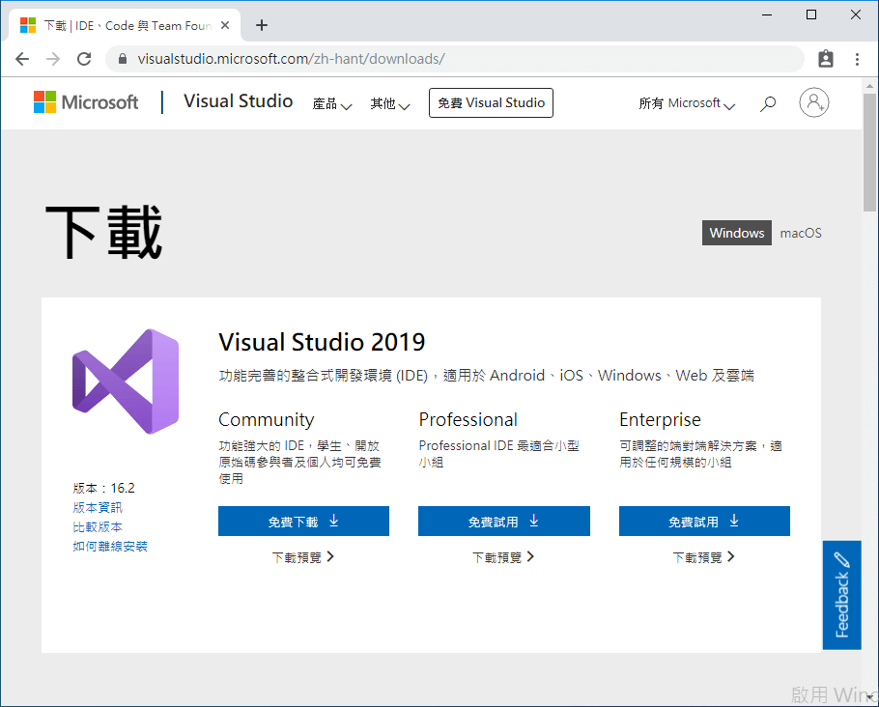
Task: Click Community 免費下載 button
Action: [303, 521]
